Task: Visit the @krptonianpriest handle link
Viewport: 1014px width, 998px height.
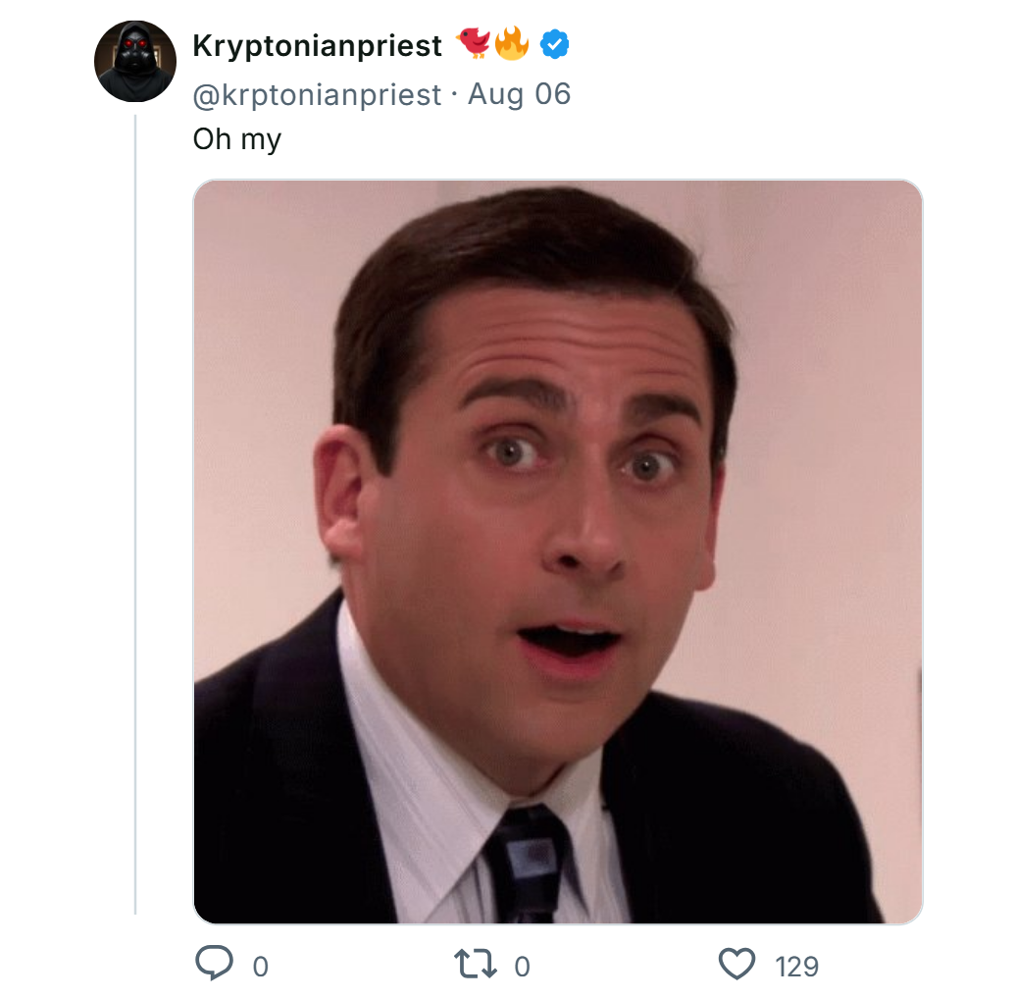Action: pos(317,94)
